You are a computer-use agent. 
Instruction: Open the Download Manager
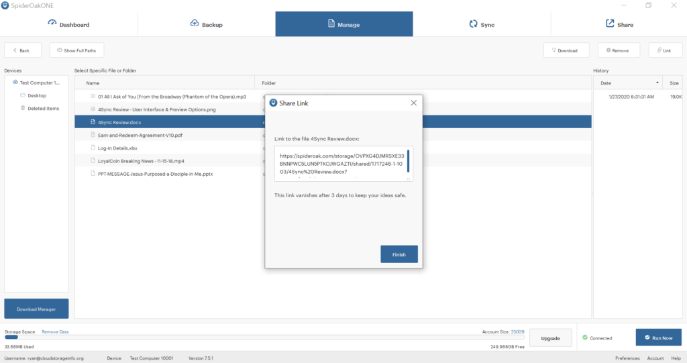[36, 309]
